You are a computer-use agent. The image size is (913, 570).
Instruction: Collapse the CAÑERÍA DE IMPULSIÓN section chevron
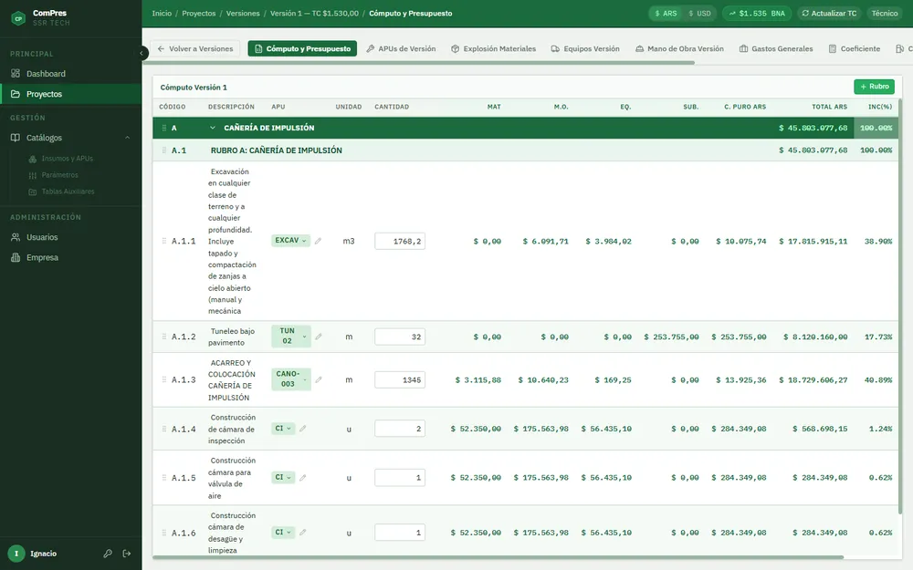(x=213, y=128)
